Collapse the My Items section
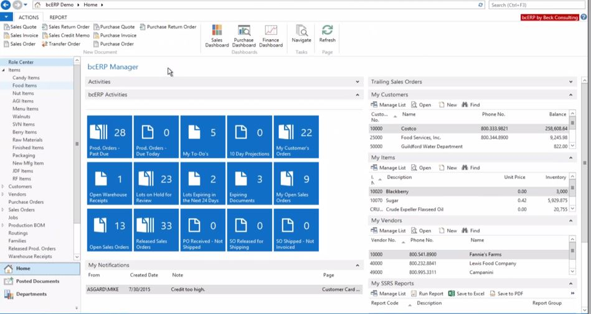This screenshot has height=314, width=591. 570,157
